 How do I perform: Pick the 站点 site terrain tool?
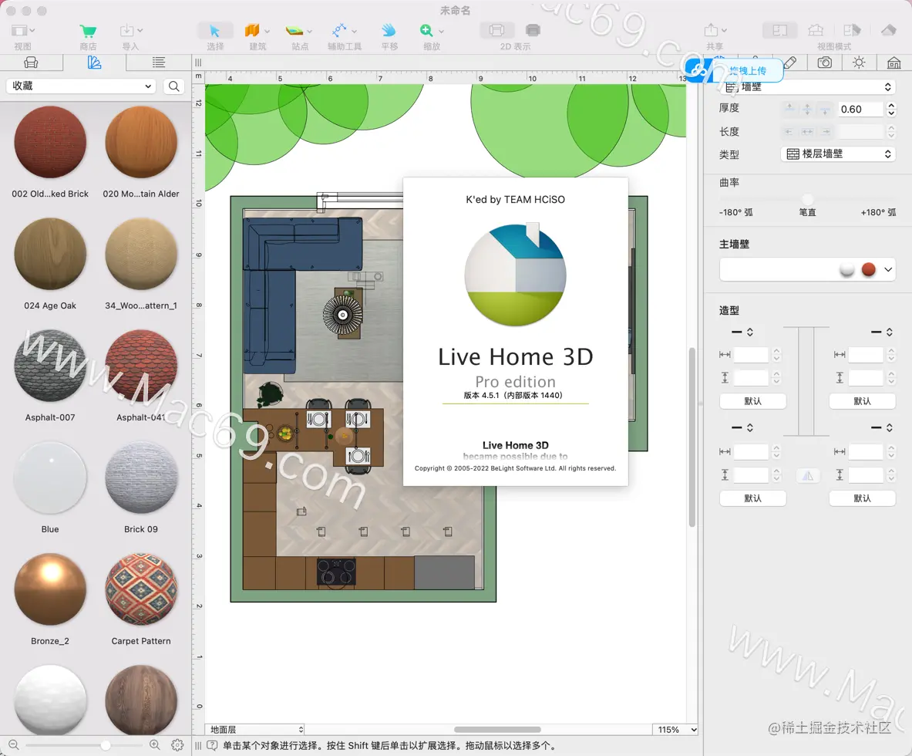(x=294, y=30)
